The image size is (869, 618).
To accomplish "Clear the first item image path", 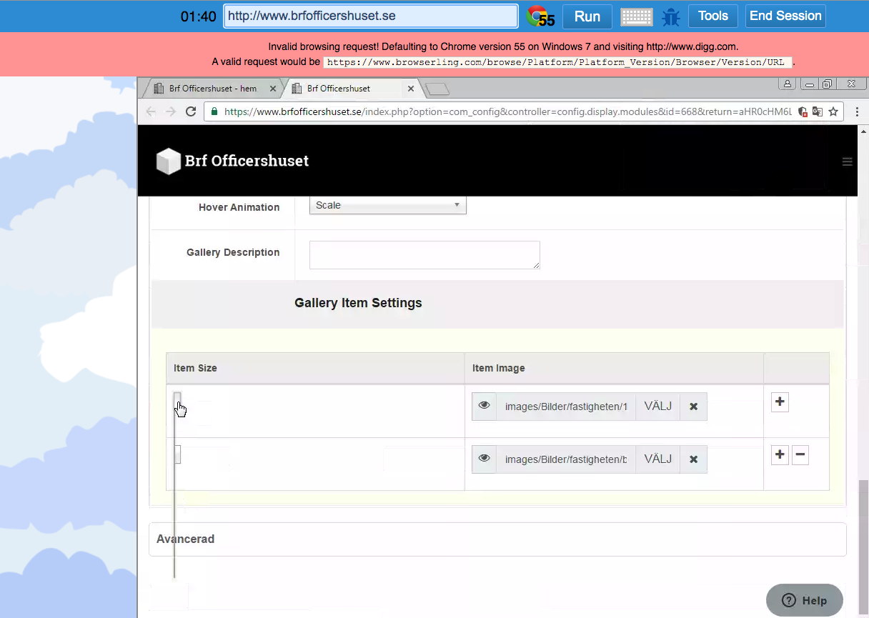I will 692,407.
